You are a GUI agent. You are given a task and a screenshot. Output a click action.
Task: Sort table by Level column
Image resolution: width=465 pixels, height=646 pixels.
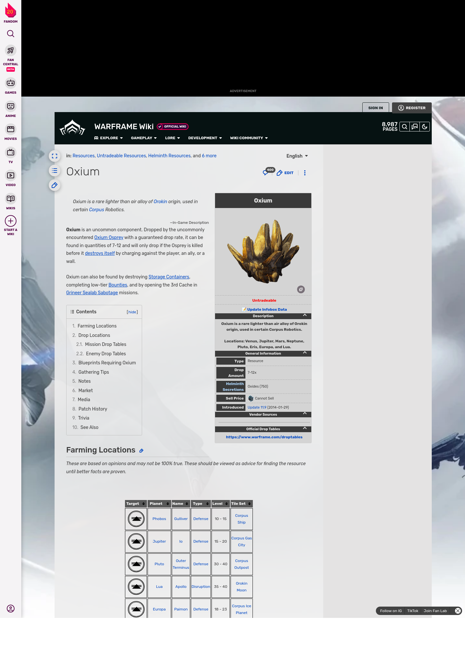[x=221, y=504]
